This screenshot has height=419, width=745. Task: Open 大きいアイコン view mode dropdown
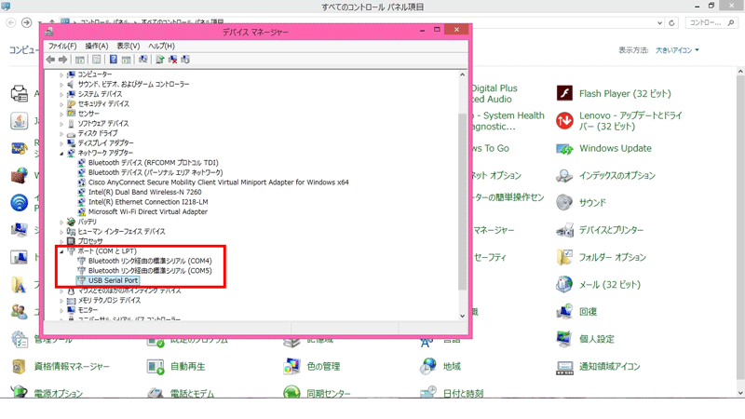tap(677, 50)
